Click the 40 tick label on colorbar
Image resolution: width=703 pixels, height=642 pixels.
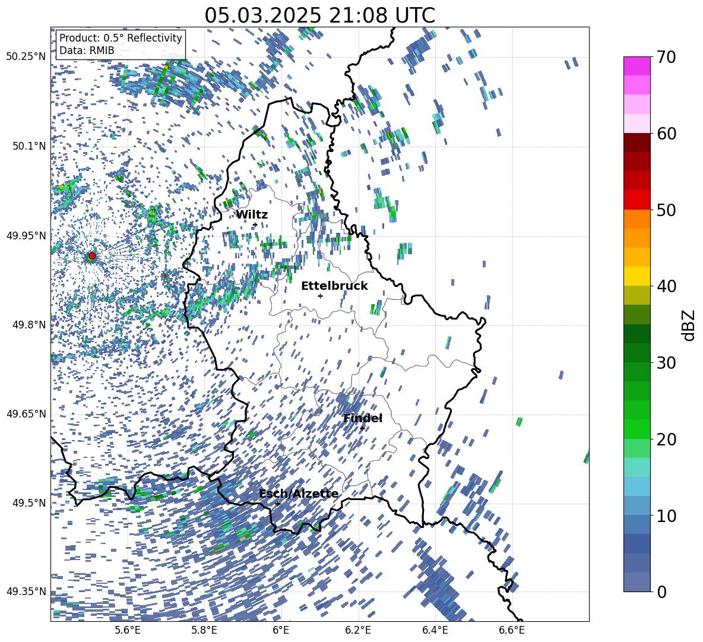tap(666, 286)
